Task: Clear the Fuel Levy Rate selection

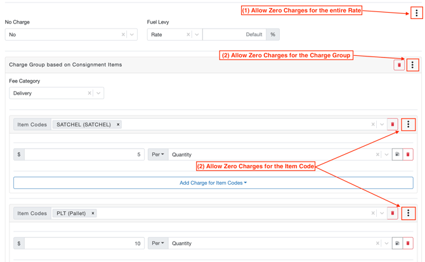Action: [188, 34]
